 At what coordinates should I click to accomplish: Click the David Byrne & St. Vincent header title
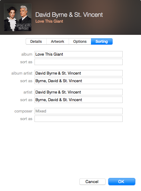(69, 15)
